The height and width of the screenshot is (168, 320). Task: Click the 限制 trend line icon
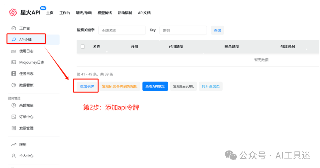coord(14,145)
